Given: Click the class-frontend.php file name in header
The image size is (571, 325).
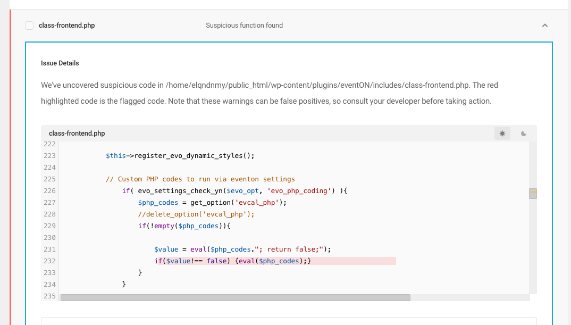Looking at the screenshot, I should coord(66,26).
